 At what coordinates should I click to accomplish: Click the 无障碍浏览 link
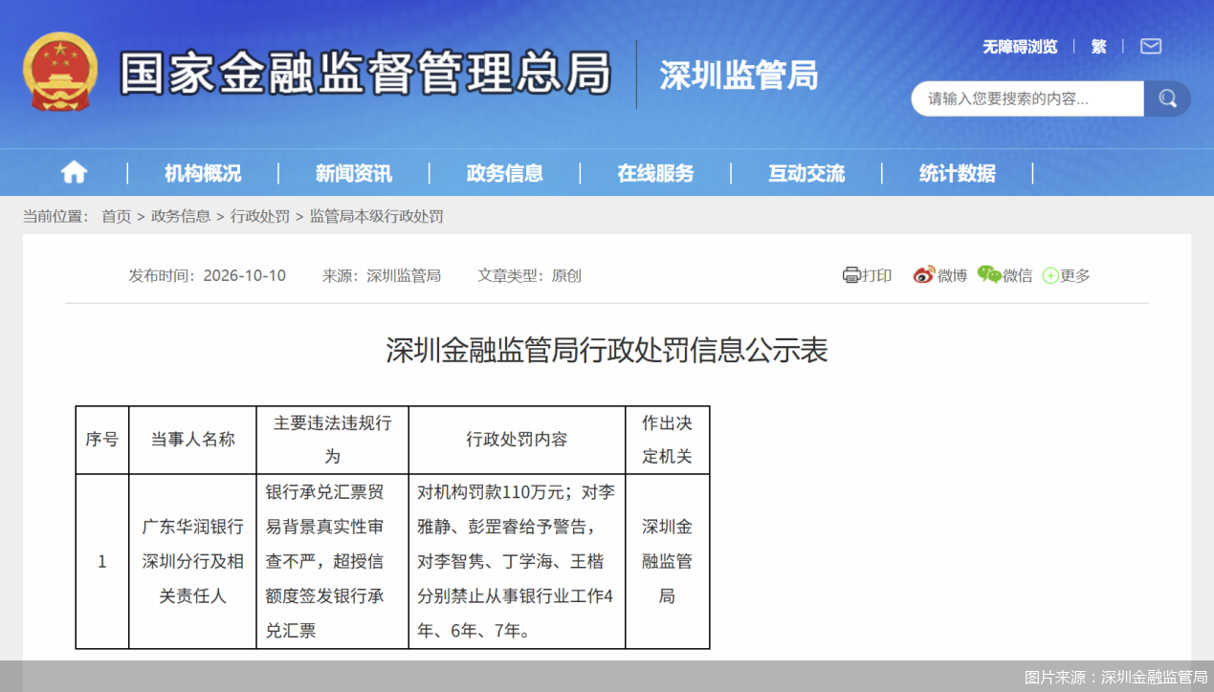[x=1020, y=46]
